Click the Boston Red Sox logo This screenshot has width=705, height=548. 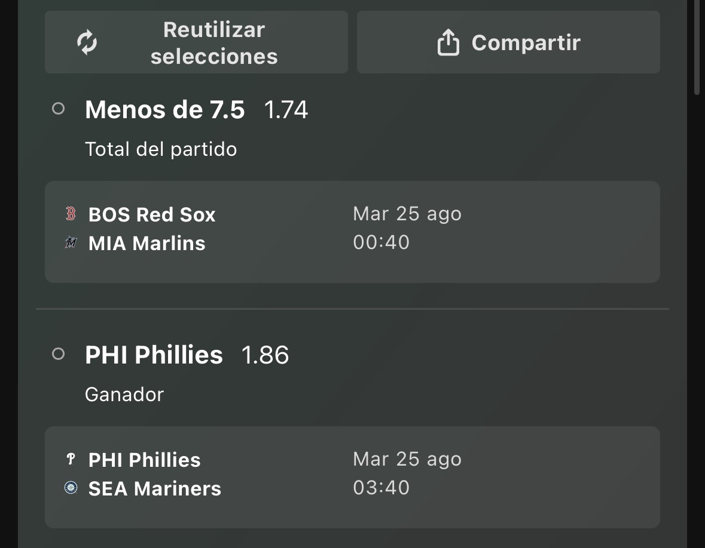(71, 214)
